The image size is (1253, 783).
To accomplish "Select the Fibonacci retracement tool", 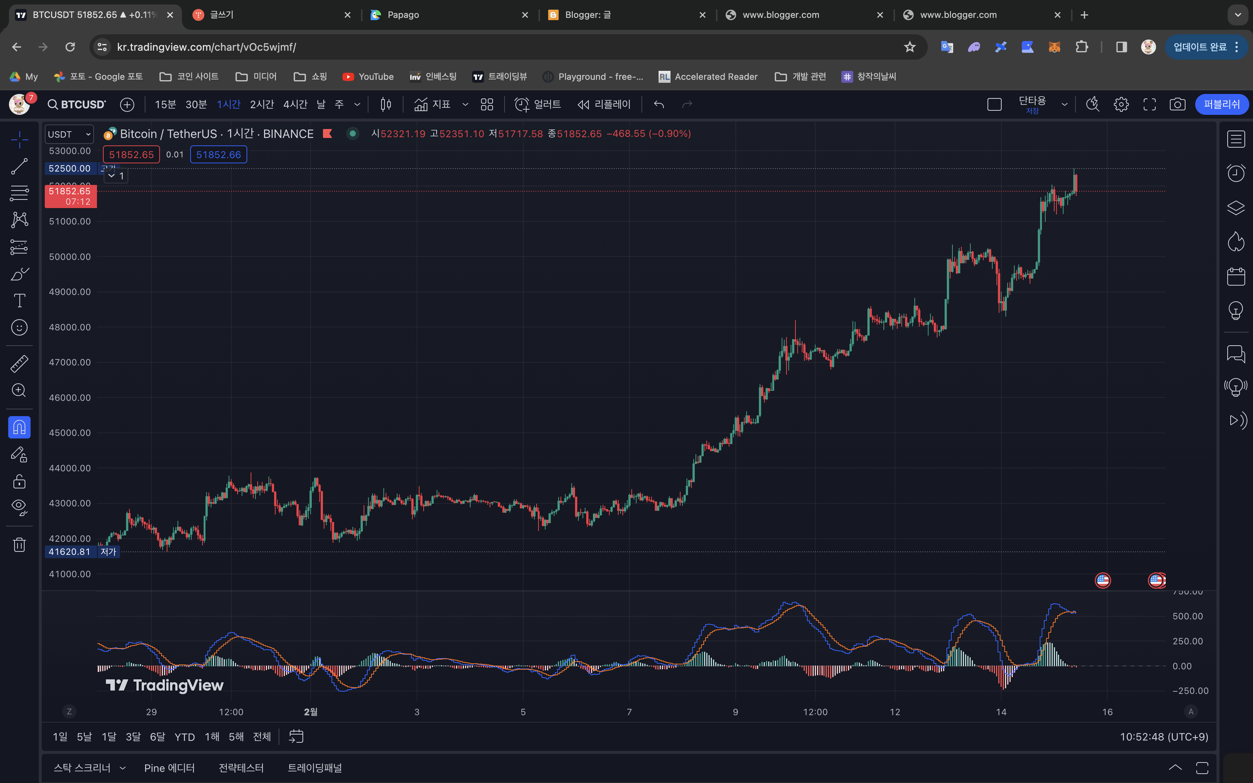I will pyautogui.click(x=19, y=193).
